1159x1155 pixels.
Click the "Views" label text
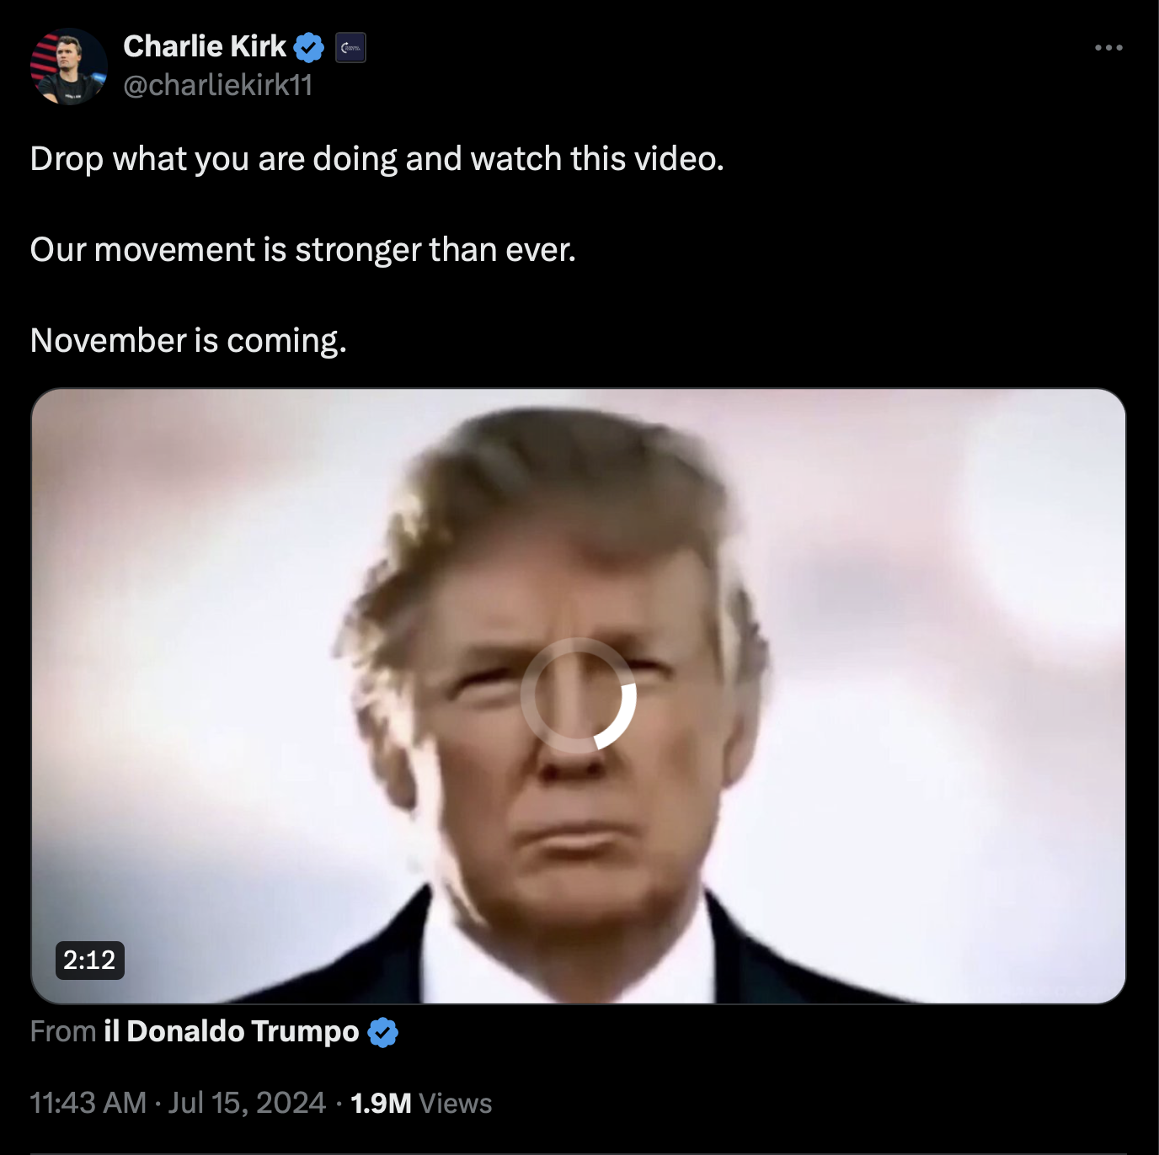(x=456, y=1103)
